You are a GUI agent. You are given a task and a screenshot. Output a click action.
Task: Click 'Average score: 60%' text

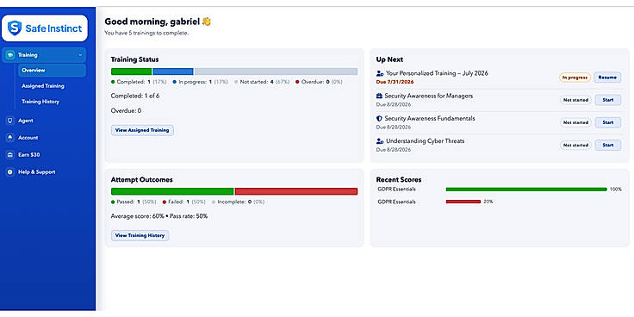tap(138, 216)
